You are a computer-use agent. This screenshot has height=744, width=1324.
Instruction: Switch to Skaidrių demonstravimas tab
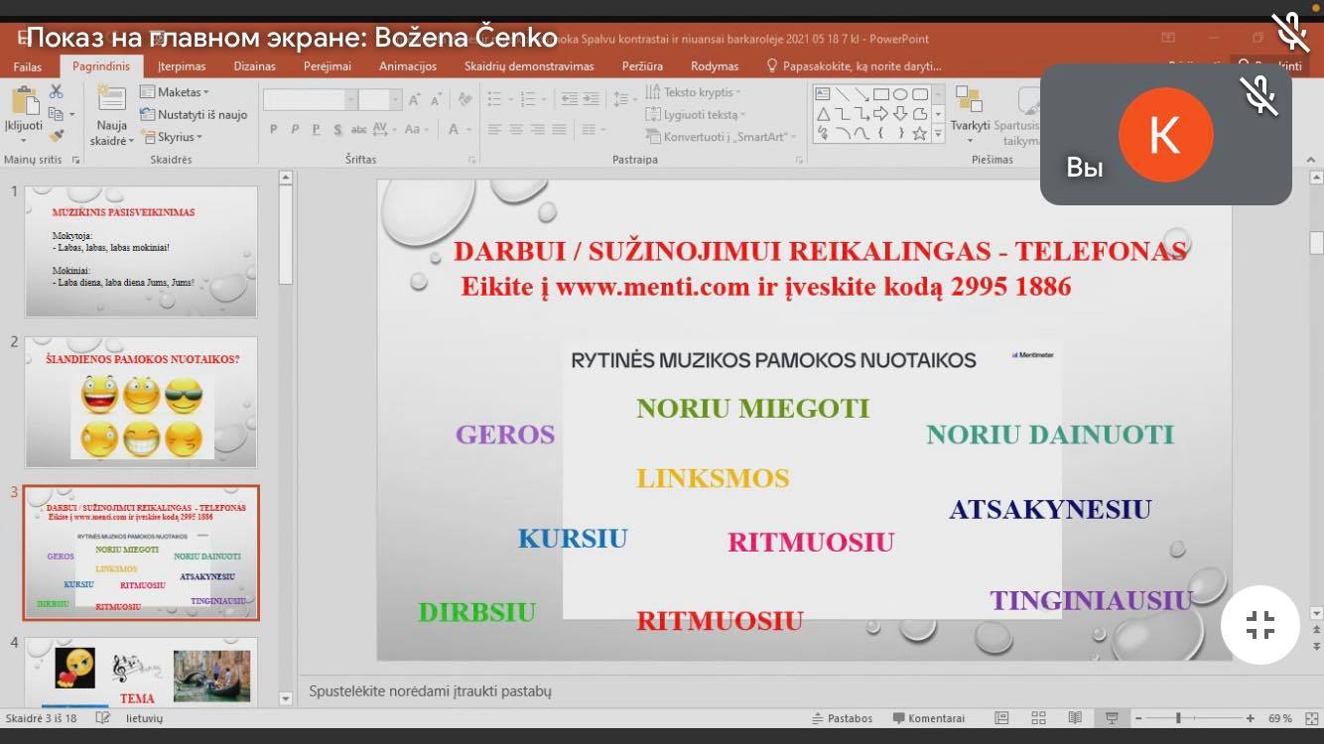coord(529,66)
